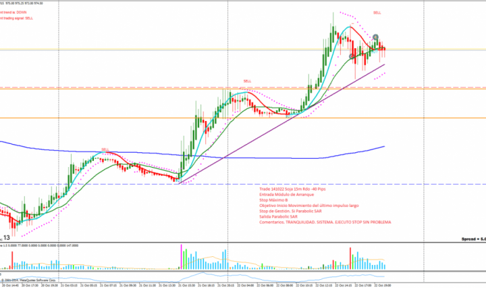
Task: Click the lower gray circle trade marker
Action: (352, 56)
